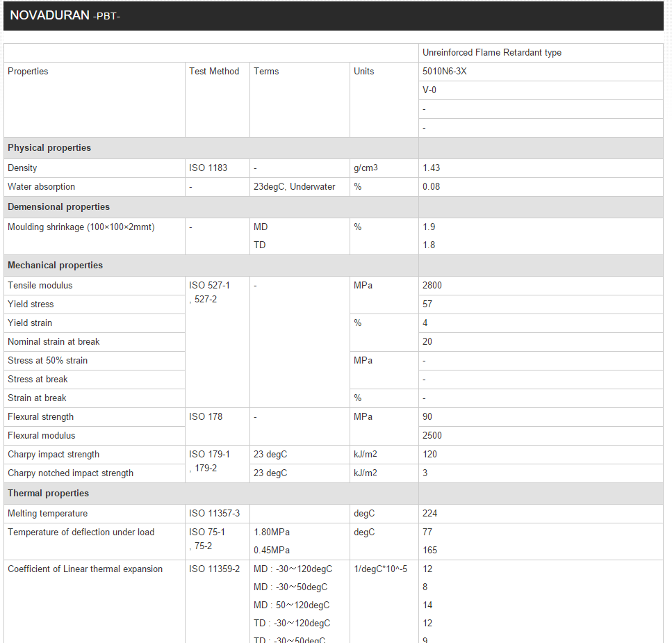Click the Charpy impact value 120
The image size is (672, 643).
click(x=429, y=455)
